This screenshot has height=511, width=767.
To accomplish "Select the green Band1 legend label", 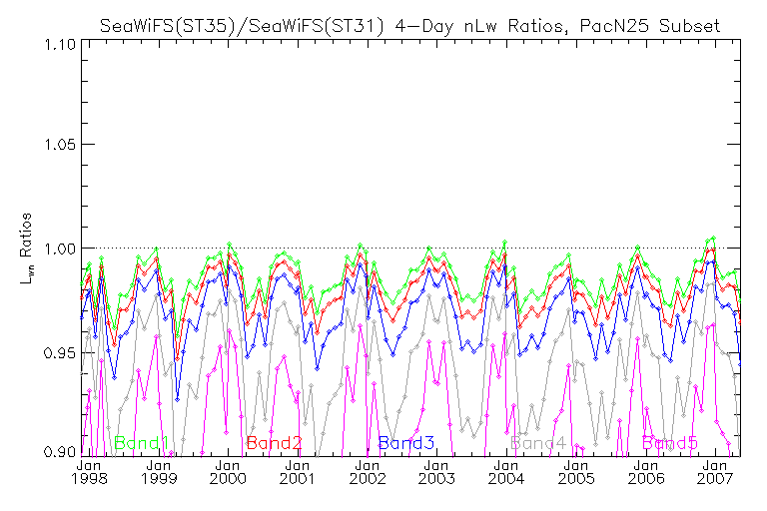I will click(142, 443).
